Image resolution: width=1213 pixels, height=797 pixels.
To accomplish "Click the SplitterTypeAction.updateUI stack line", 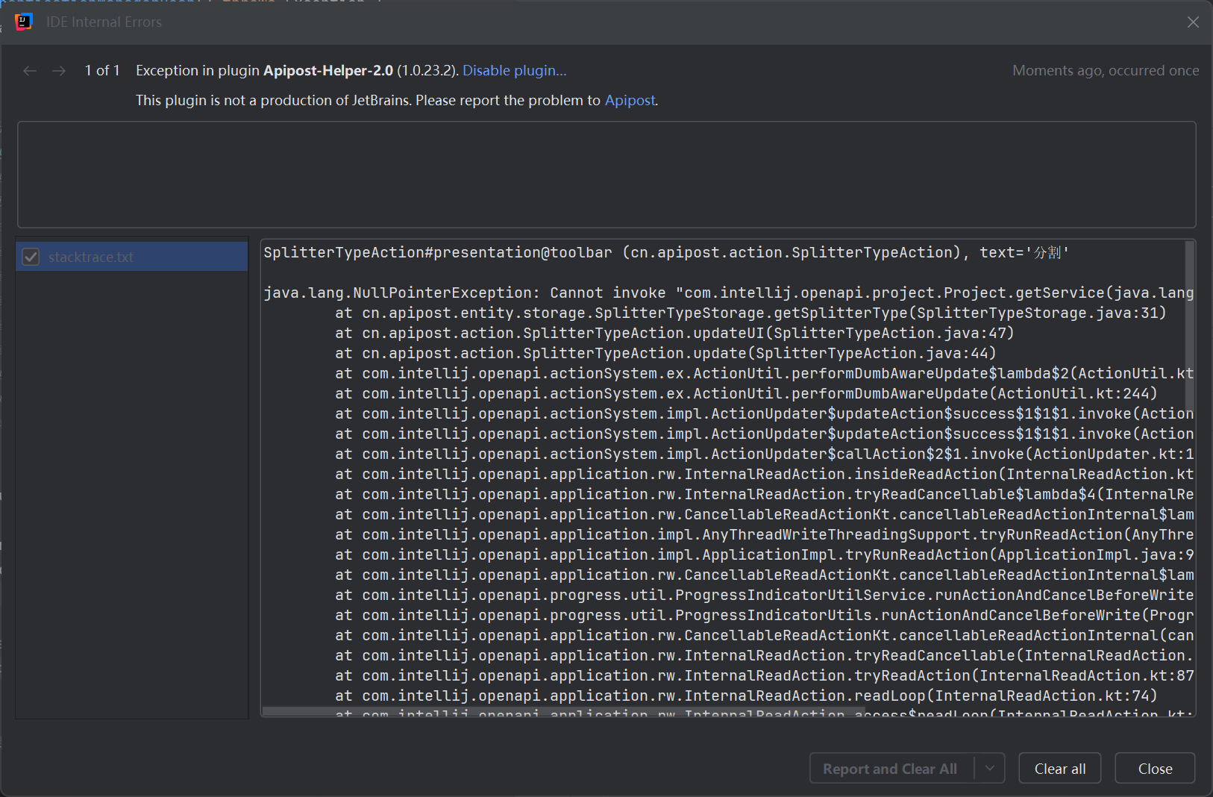I will [x=674, y=333].
